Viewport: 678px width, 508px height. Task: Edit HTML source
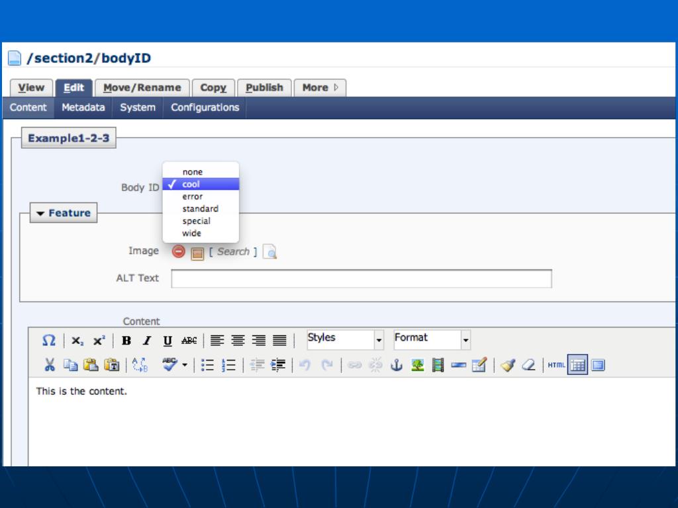(x=556, y=365)
